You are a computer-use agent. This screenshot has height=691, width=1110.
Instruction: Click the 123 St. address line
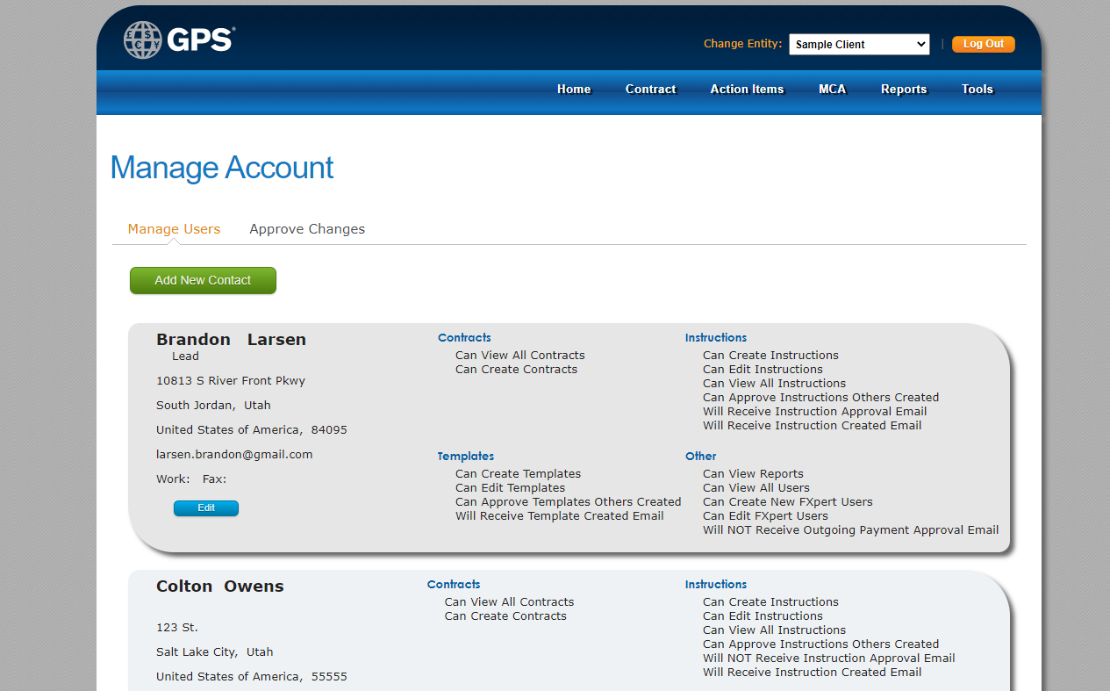(x=177, y=628)
